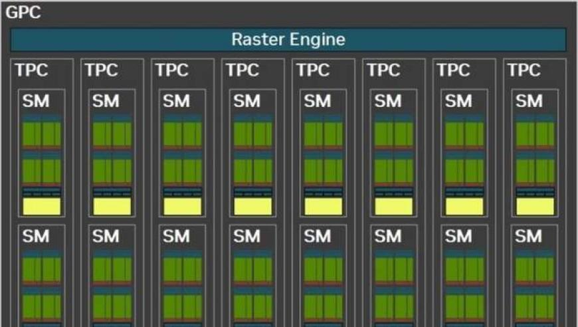Click the rightmost TPC label

[x=524, y=70]
